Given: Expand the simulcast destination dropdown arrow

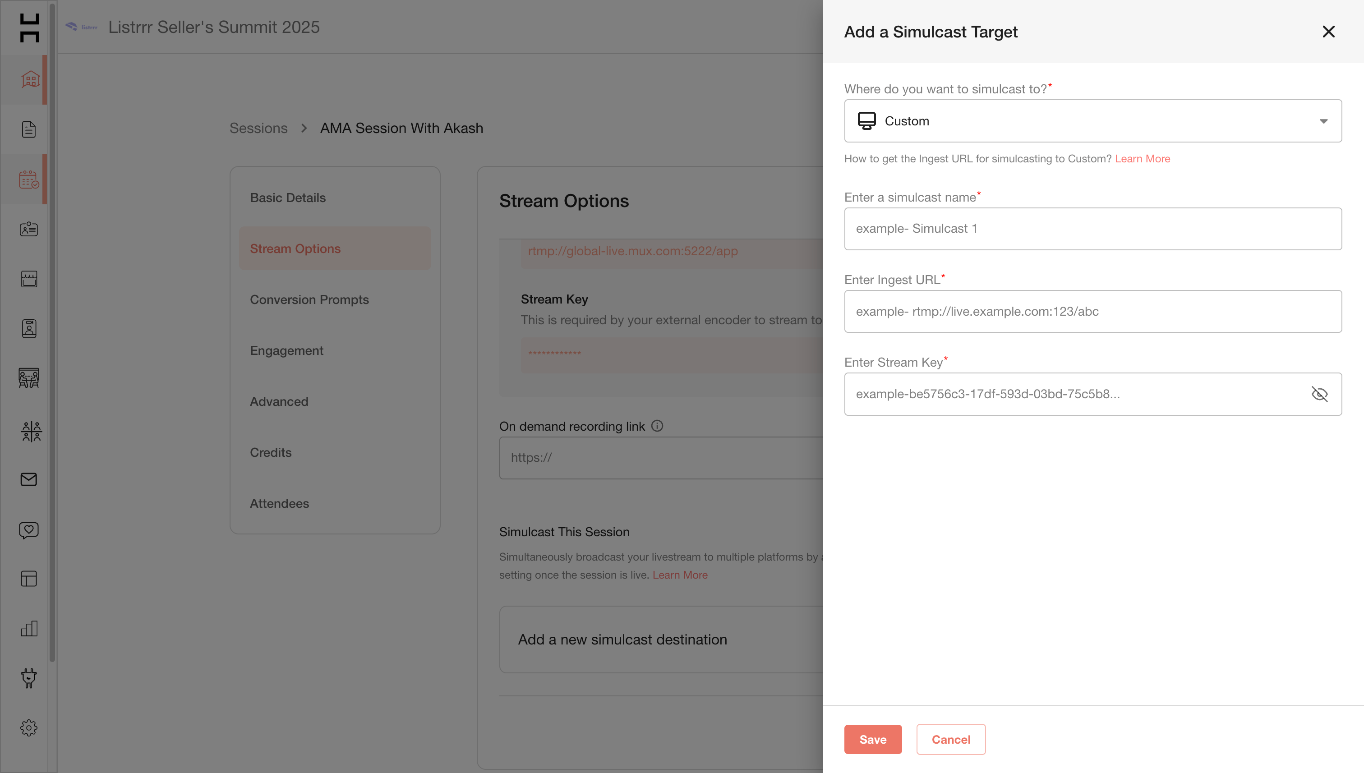Looking at the screenshot, I should [x=1324, y=121].
